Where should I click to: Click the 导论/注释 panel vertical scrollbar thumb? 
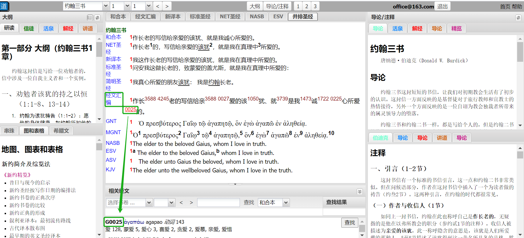coord(520,52)
